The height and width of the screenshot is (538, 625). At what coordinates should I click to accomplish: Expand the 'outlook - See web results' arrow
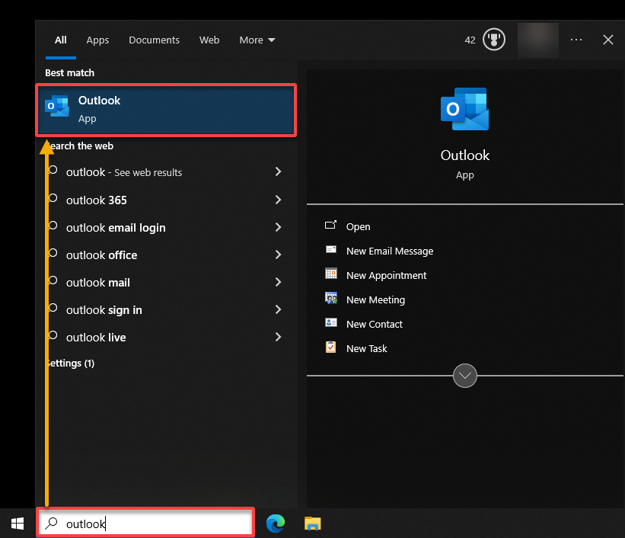click(x=278, y=171)
